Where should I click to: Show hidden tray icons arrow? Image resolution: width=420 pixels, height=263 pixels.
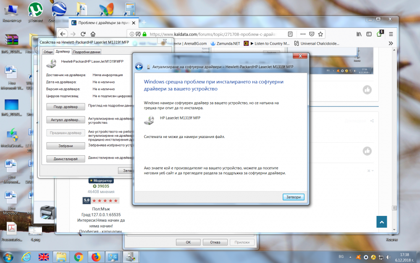(350, 257)
